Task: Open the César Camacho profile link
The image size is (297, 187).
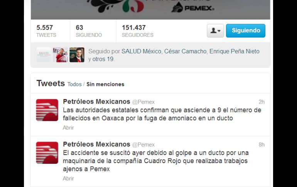Action: (x=185, y=51)
